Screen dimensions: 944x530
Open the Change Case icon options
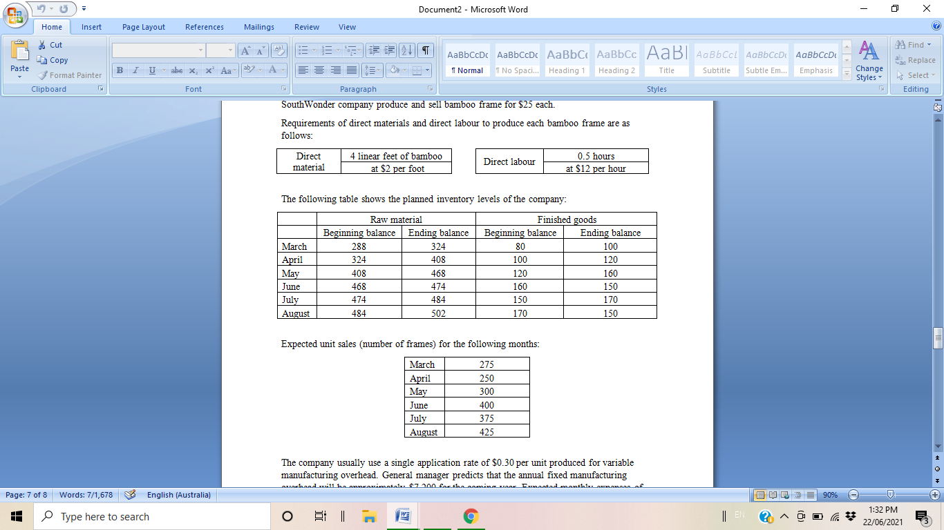pyautogui.click(x=225, y=70)
